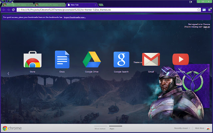Launch the Docs app icon
Image resolution: width=213 pixels, height=133 pixels.
62,59
